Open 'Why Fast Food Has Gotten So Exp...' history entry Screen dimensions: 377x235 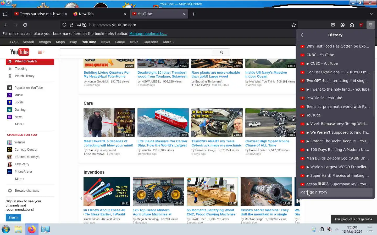click(335, 46)
